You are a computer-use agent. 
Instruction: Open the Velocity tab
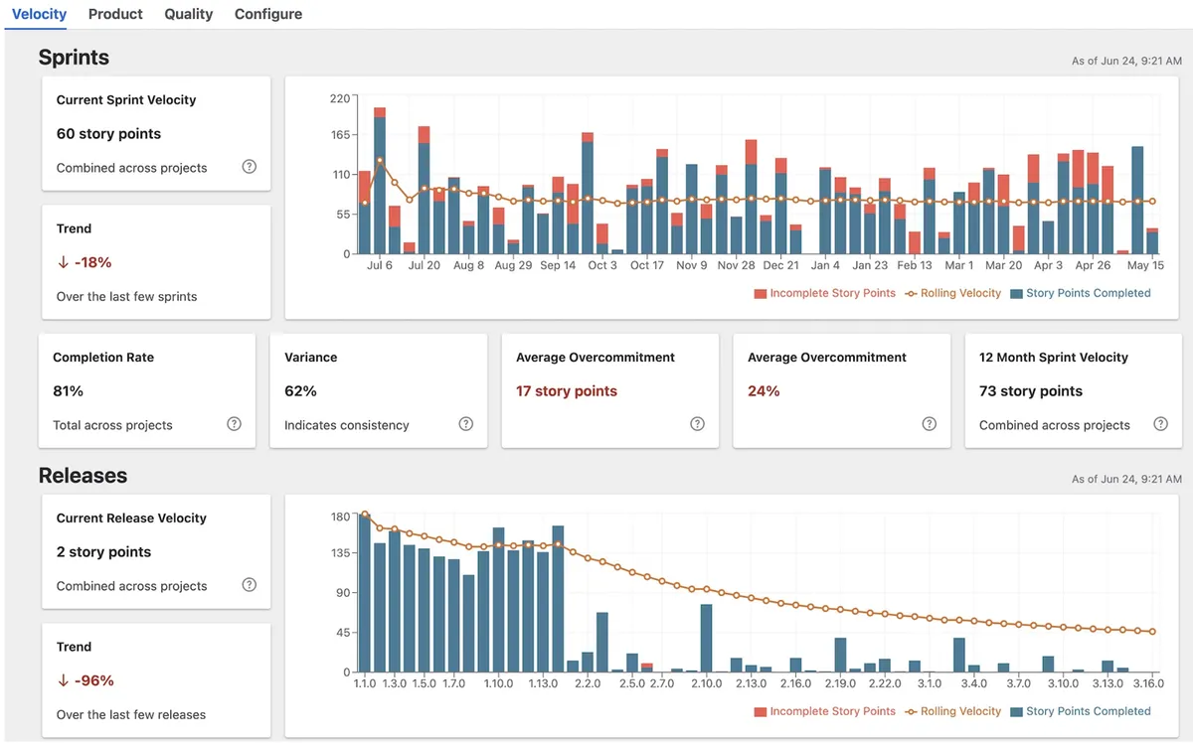click(x=39, y=14)
